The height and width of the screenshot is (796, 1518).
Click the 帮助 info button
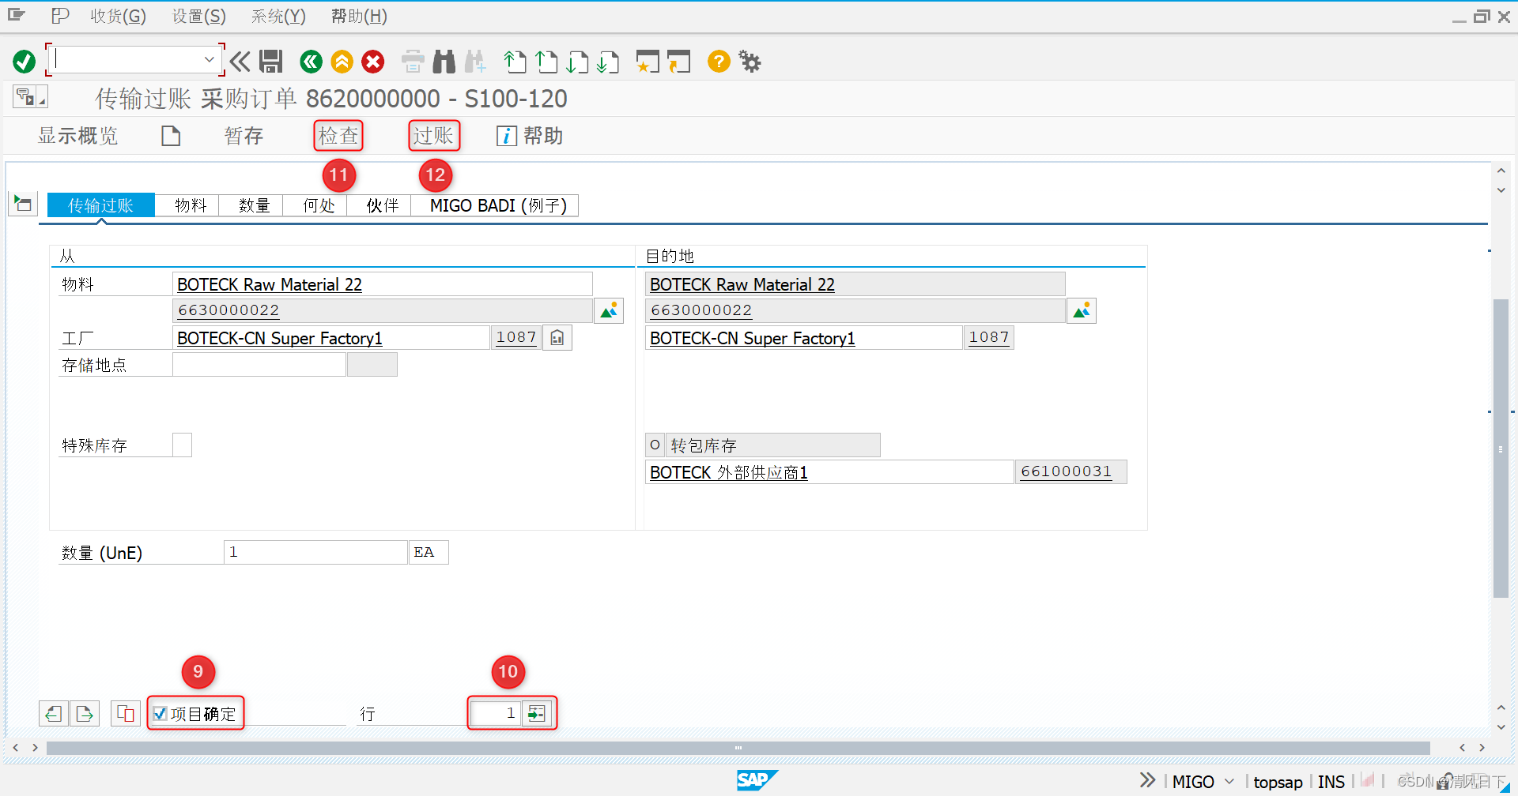pos(530,136)
